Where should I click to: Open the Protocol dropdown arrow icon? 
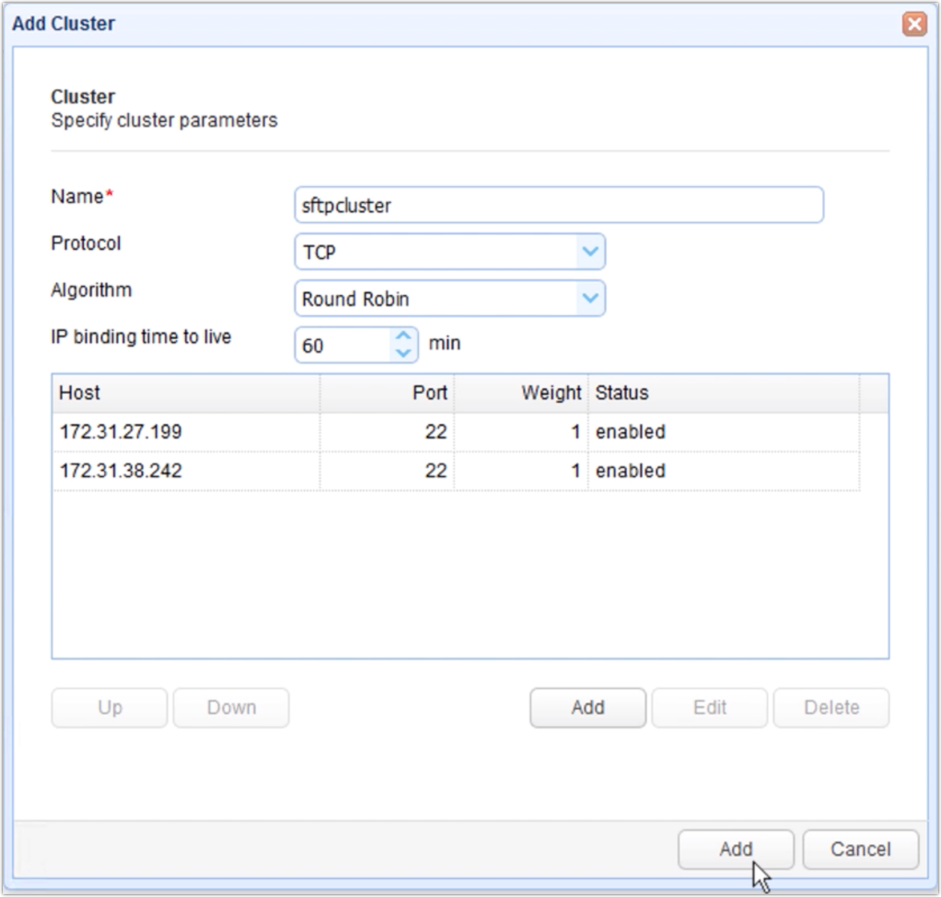pyautogui.click(x=591, y=252)
